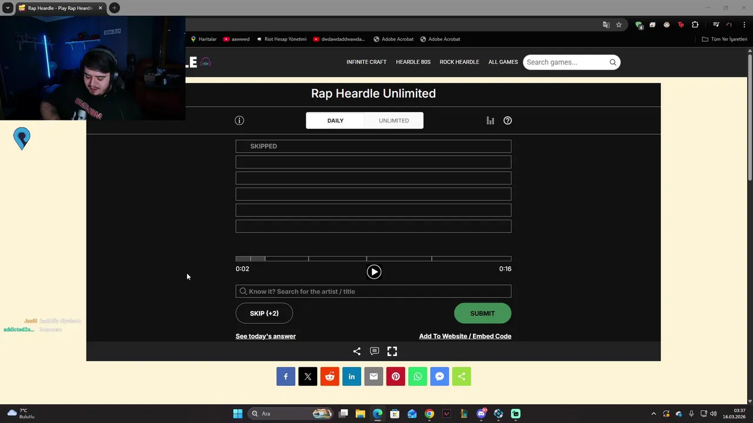Click the share icon below the game

[x=356, y=351]
